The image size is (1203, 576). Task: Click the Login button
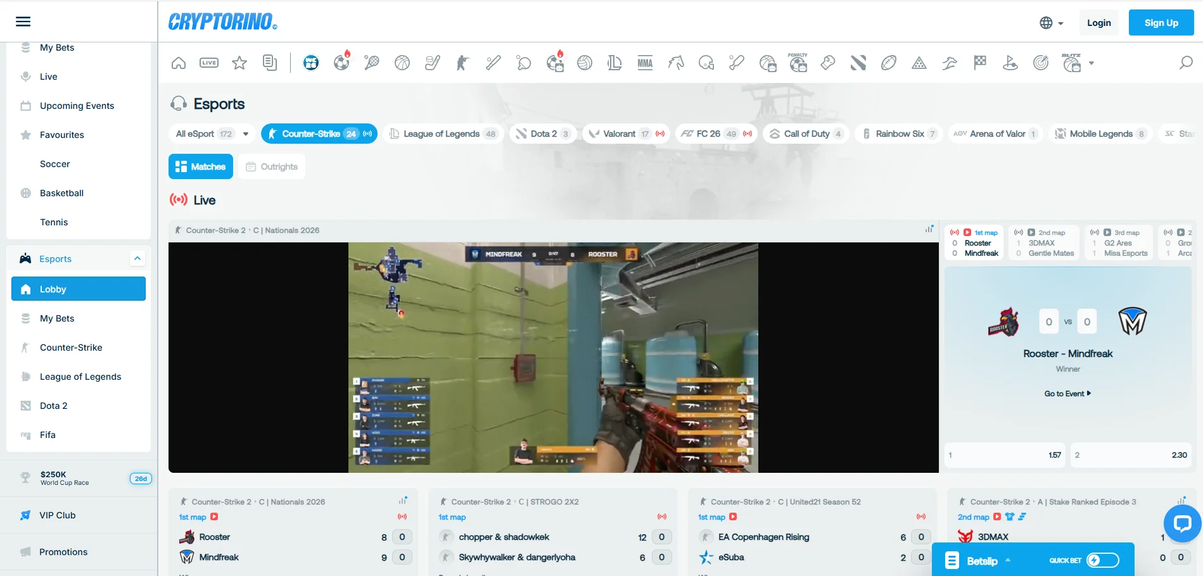point(1099,23)
